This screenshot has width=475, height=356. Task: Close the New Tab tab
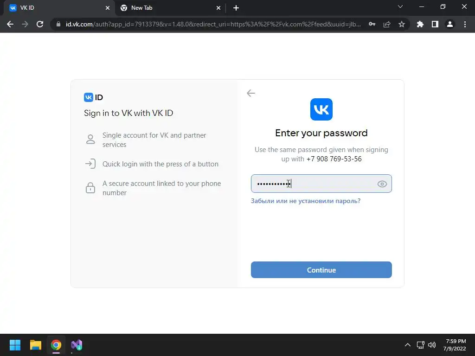point(218,8)
